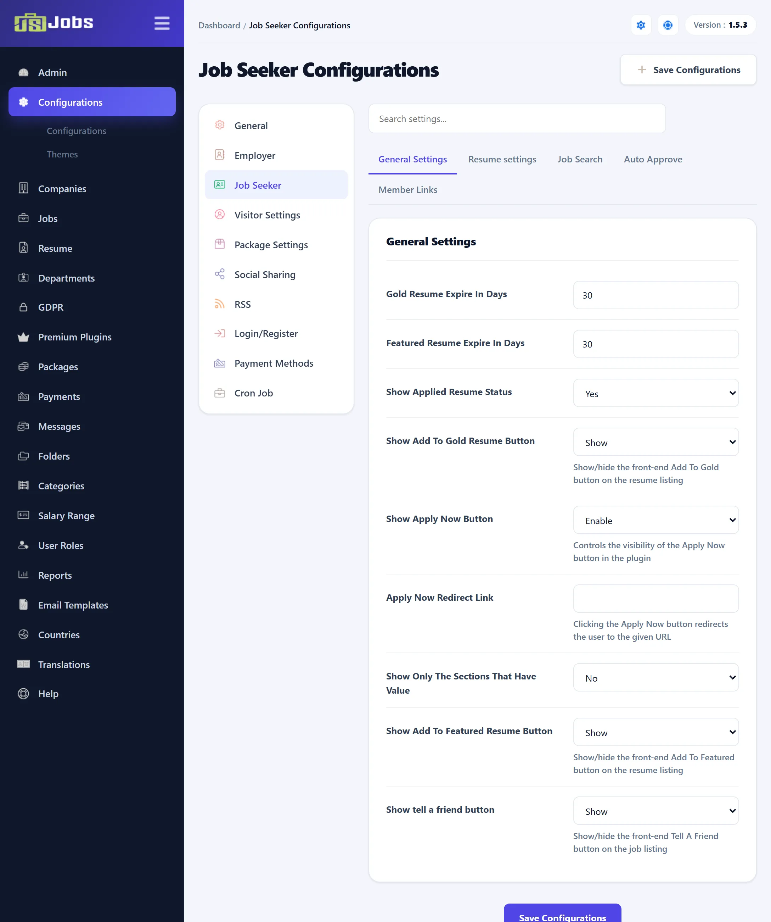The height and width of the screenshot is (922, 771).
Task: Open Show Applied Resume Status dropdown
Action: [655, 393]
